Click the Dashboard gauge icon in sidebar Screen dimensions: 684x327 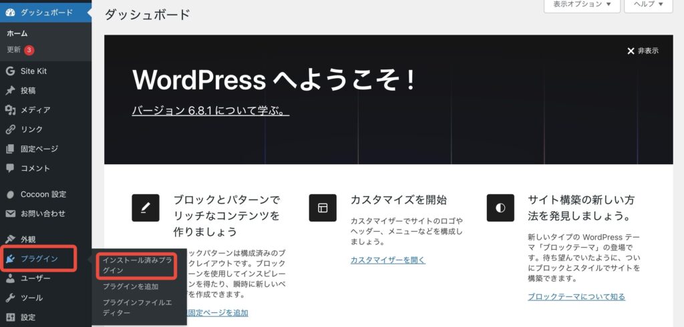(10, 13)
